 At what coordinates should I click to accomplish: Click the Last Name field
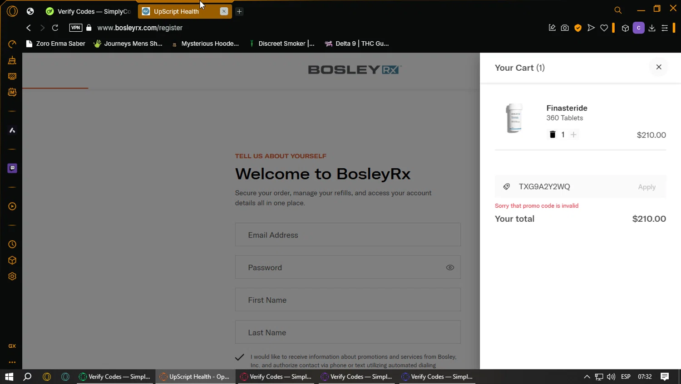[348, 332]
